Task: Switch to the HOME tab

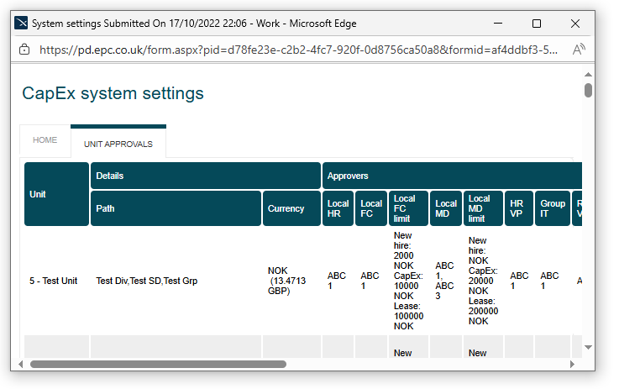Action: pyautogui.click(x=45, y=140)
